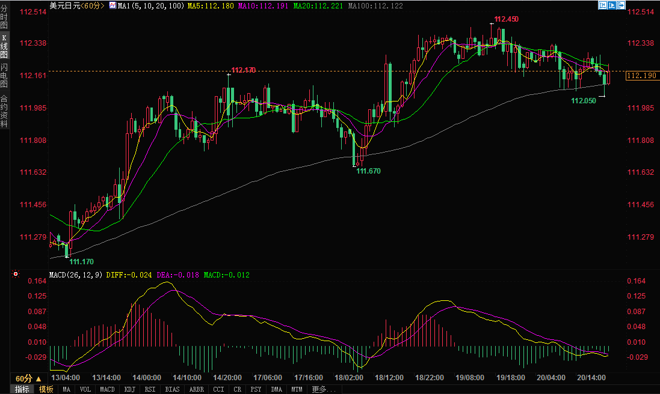
Task: Expand the 60分 timeframe selector
Action: point(28,379)
